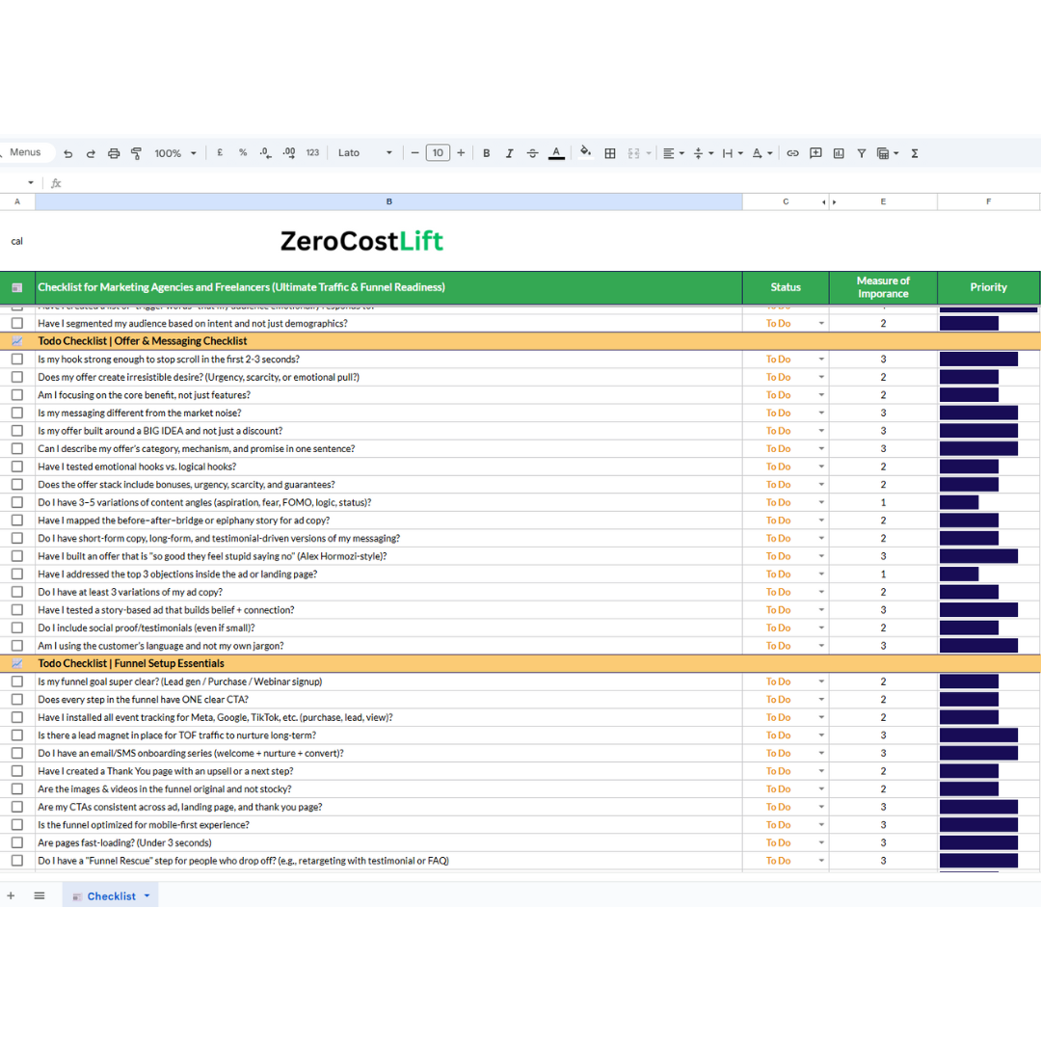Click the Print icon

[x=114, y=153]
